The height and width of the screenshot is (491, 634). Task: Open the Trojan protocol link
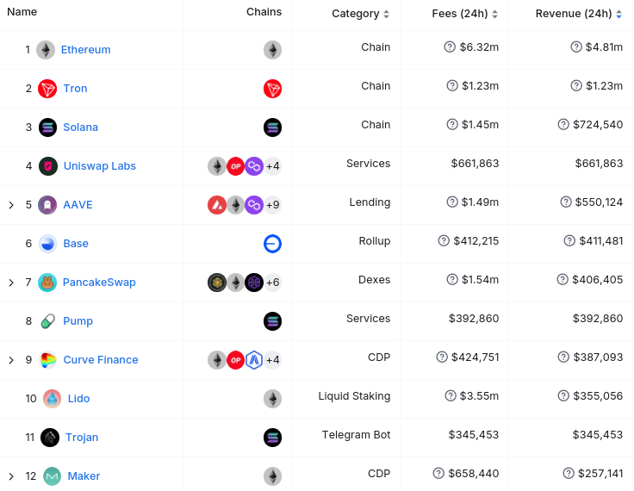[x=82, y=438]
